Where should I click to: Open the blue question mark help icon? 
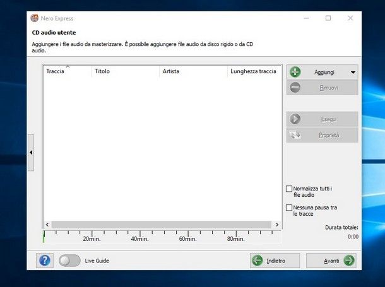click(45, 261)
